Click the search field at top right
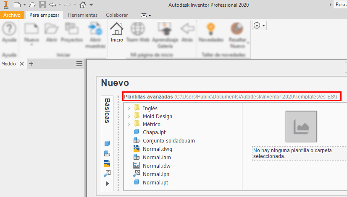The height and width of the screenshot is (197, 347). click(340, 5)
